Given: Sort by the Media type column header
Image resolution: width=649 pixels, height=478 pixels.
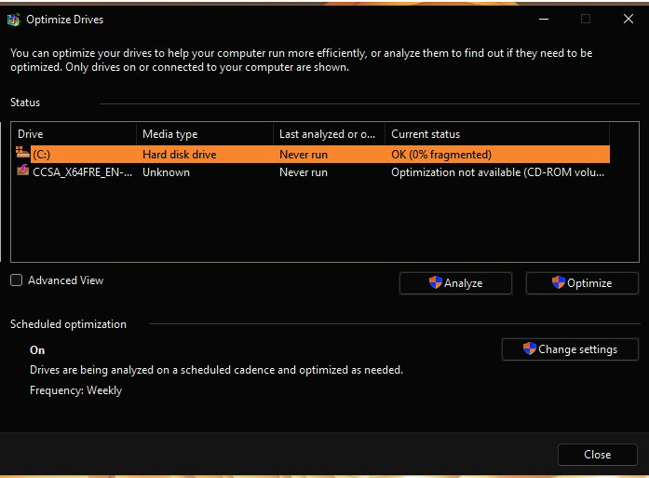Looking at the screenshot, I should click(205, 134).
